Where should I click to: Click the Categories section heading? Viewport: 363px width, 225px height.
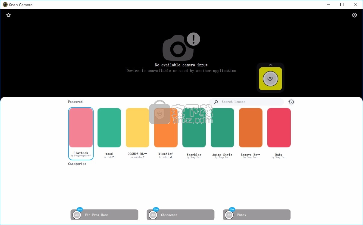(x=77, y=164)
